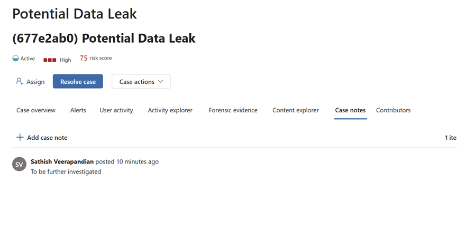Click the Active status icon
The height and width of the screenshot is (230, 457).
coord(15,59)
